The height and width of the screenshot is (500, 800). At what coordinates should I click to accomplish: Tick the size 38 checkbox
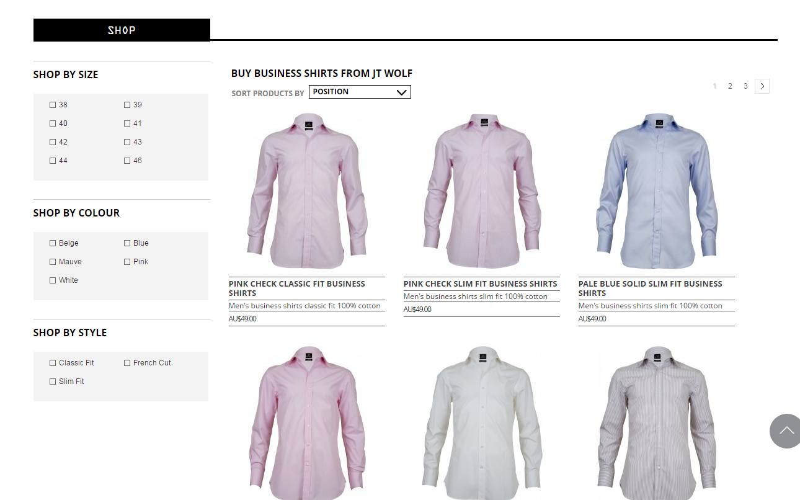click(x=53, y=105)
